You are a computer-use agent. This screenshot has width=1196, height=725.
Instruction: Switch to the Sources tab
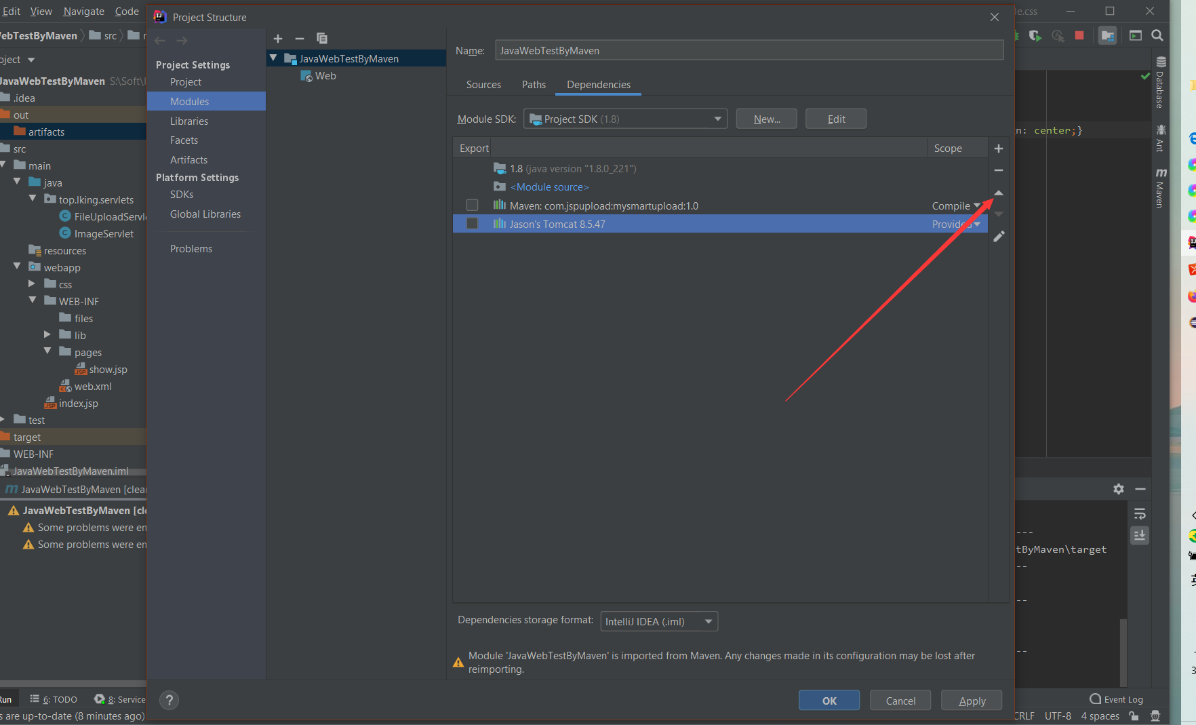pyautogui.click(x=483, y=84)
